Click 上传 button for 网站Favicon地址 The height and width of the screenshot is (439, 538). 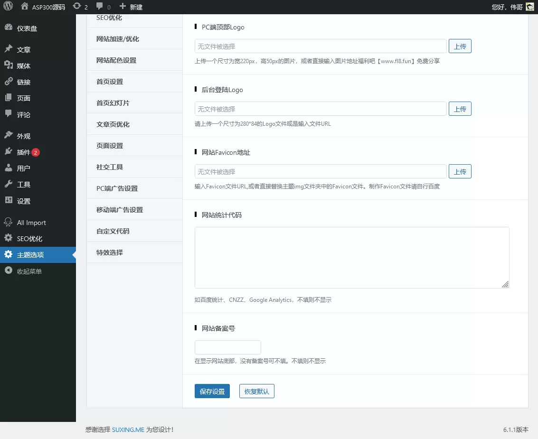click(460, 171)
